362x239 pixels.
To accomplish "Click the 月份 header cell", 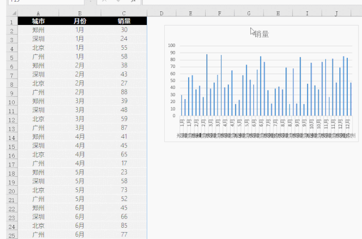I will 80,21.
